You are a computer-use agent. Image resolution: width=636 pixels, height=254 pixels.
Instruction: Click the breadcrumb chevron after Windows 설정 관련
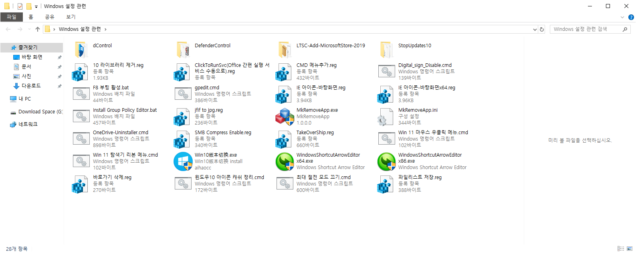pyautogui.click(x=105, y=29)
